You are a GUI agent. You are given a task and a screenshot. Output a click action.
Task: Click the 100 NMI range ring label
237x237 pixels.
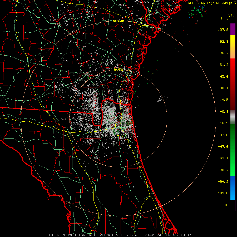118,21
